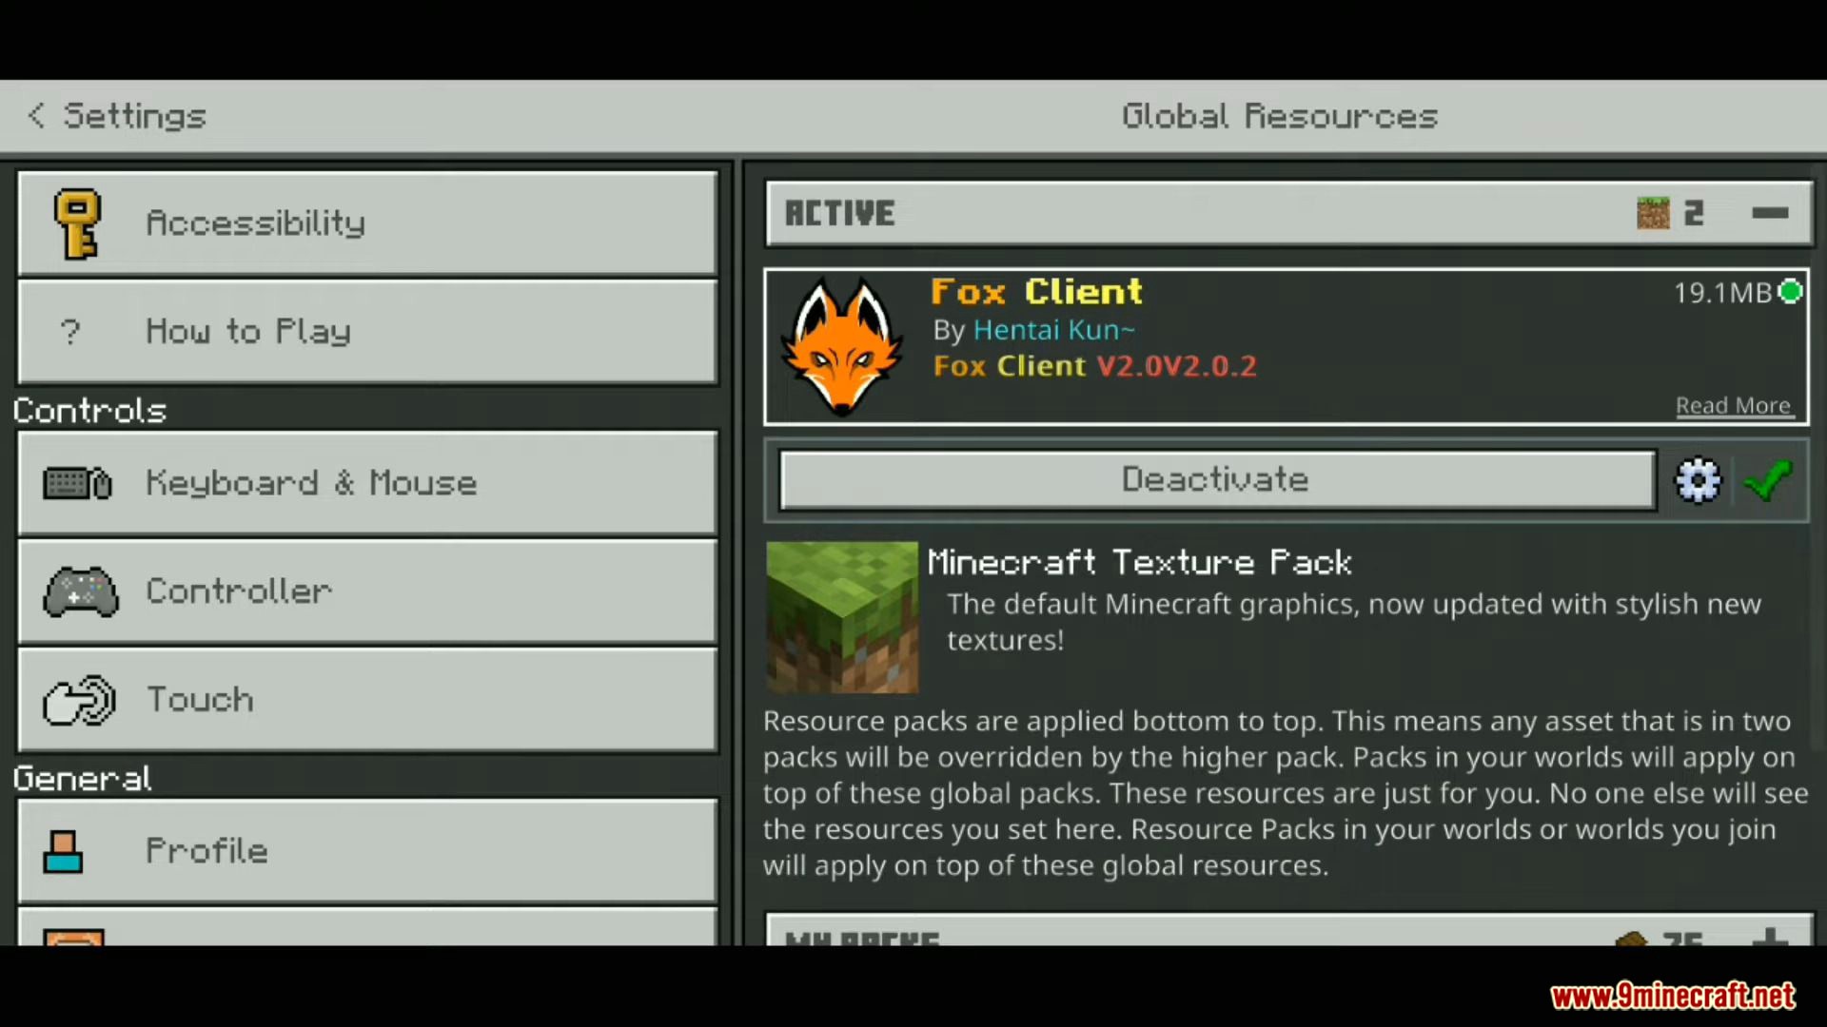Click the active packs minus collapse button
Image resolution: width=1827 pixels, height=1027 pixels.
pos(1769,212)
